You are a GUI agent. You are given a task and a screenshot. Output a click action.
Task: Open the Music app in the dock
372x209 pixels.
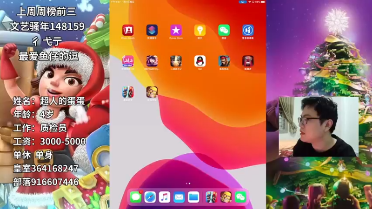[x=165, y=197]
